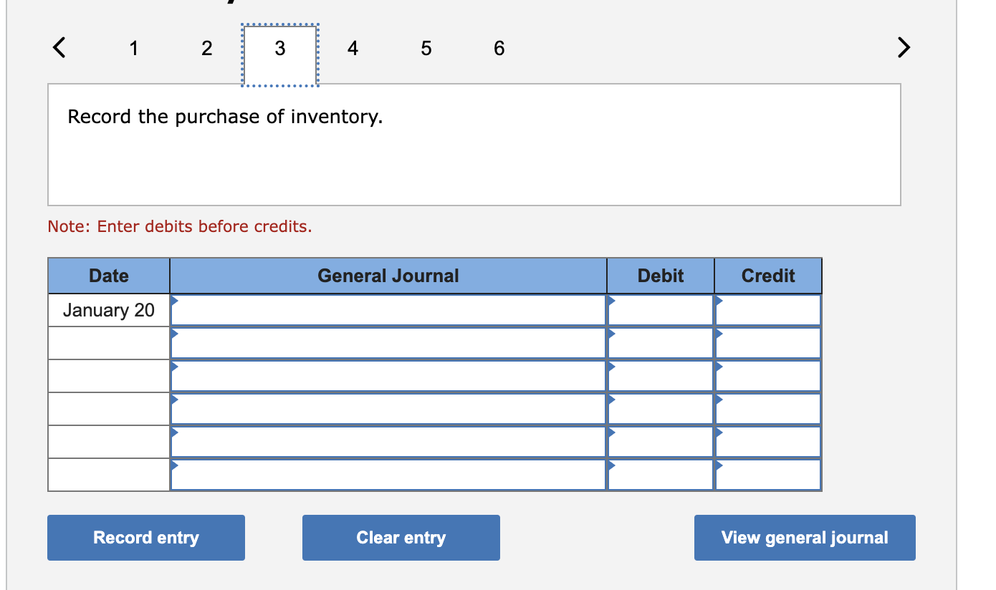Open the View general journal screen
This screenshot has height=590, width=996.
coord(804,537)
